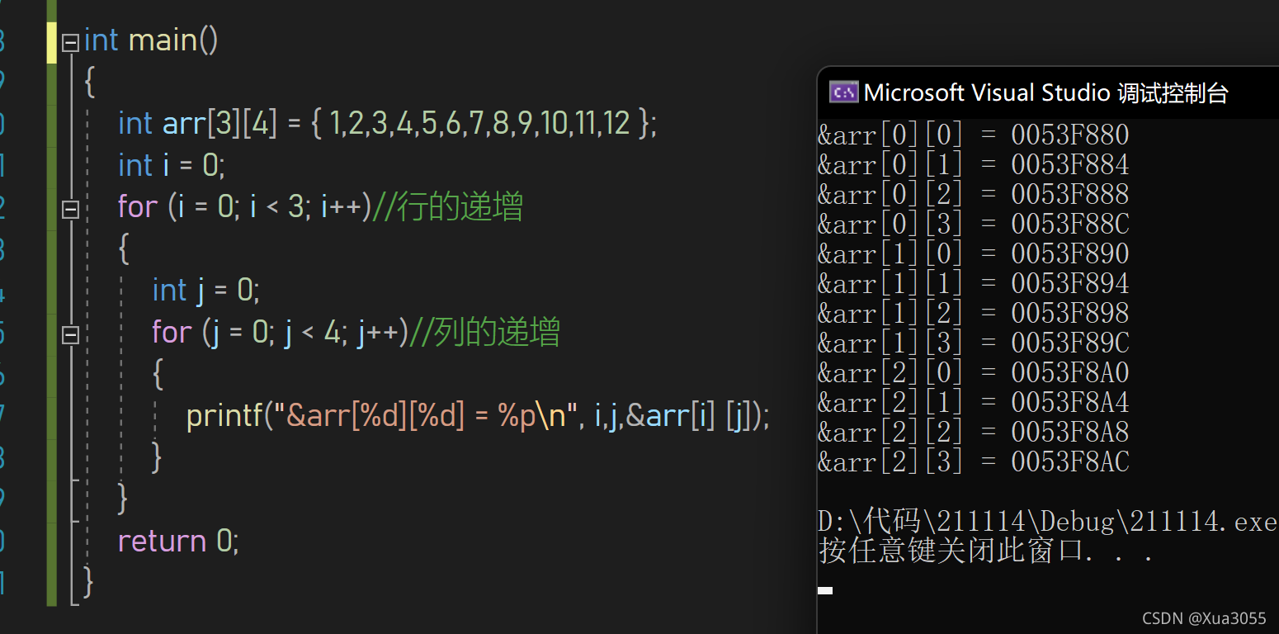This screenshot has height=634, width=1279.
Task: Click the int i = 0 declaration line
Action: (171, 165)
